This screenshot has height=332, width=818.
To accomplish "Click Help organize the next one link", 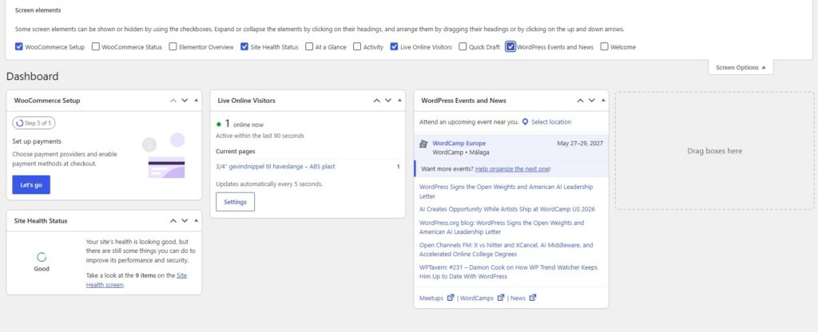I will (512, 169).
